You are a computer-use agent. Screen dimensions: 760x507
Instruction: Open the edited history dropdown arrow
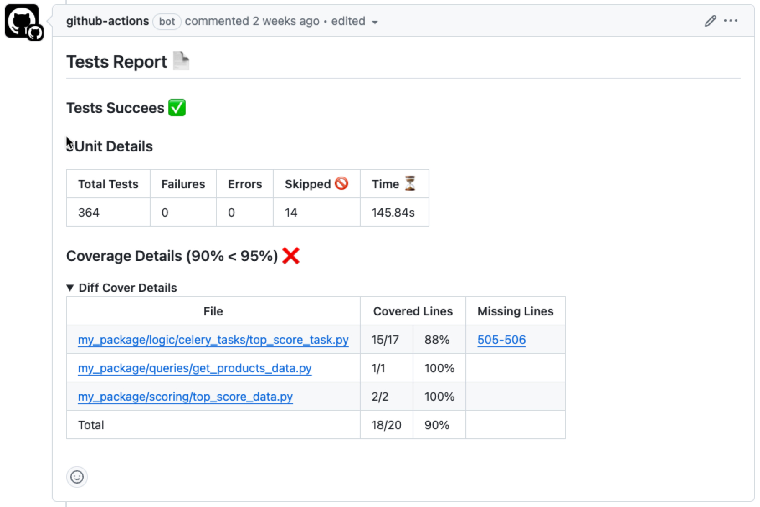tap(375, 22)
